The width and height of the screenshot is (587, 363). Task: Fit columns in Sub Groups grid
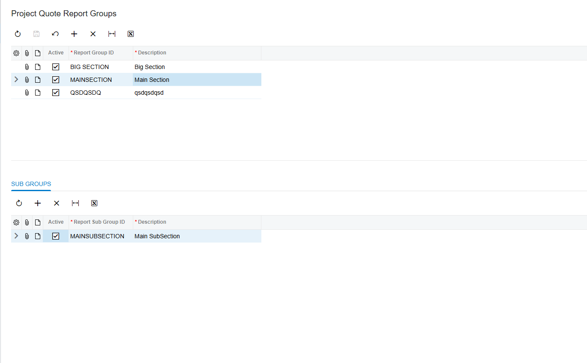click(75, 203)
